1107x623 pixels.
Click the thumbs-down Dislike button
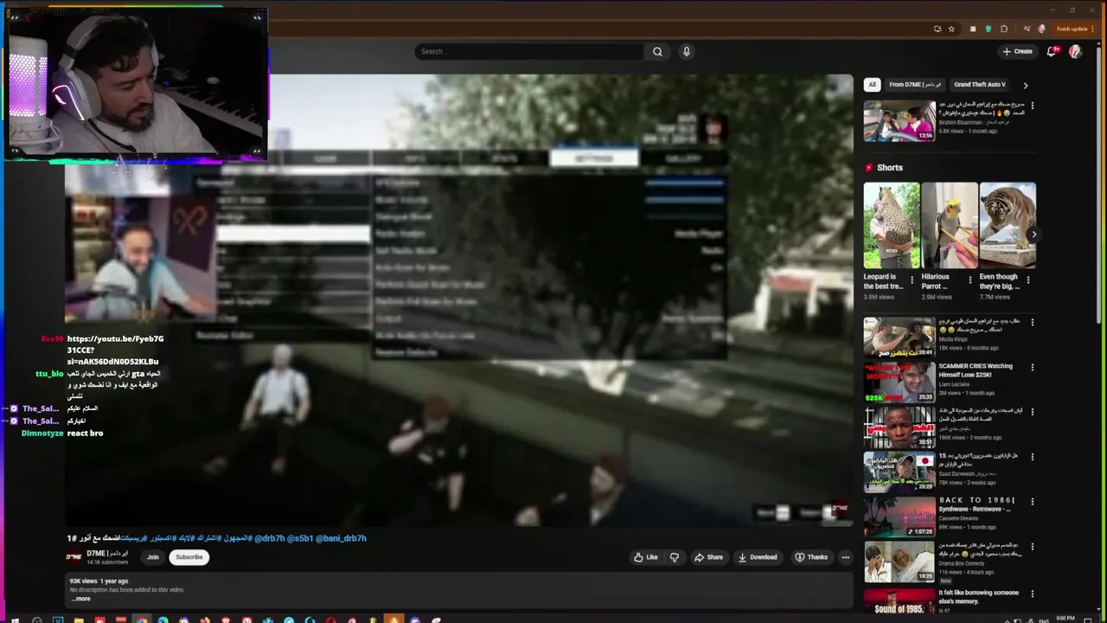675,557
